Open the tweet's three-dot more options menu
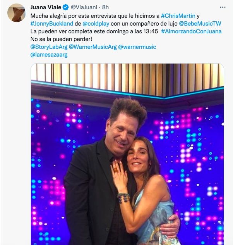 [x=222, y=7]
